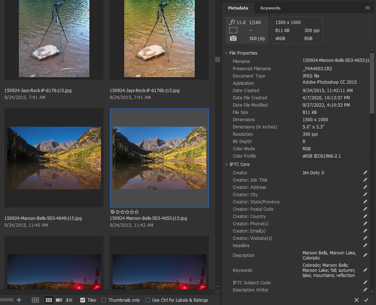Enable the Thumbnails only checkbox
The image size is (376, 305).
click(104, 300)
